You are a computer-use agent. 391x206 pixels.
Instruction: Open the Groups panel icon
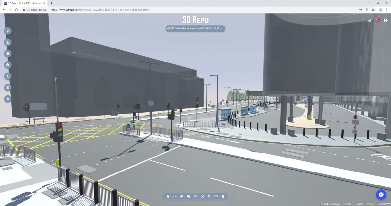(8, 54)
